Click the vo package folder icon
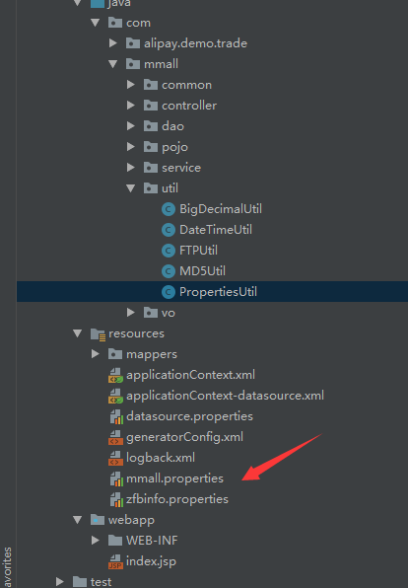Image resolution: width=408 pixels, height=588 pixels. (150, 313)
